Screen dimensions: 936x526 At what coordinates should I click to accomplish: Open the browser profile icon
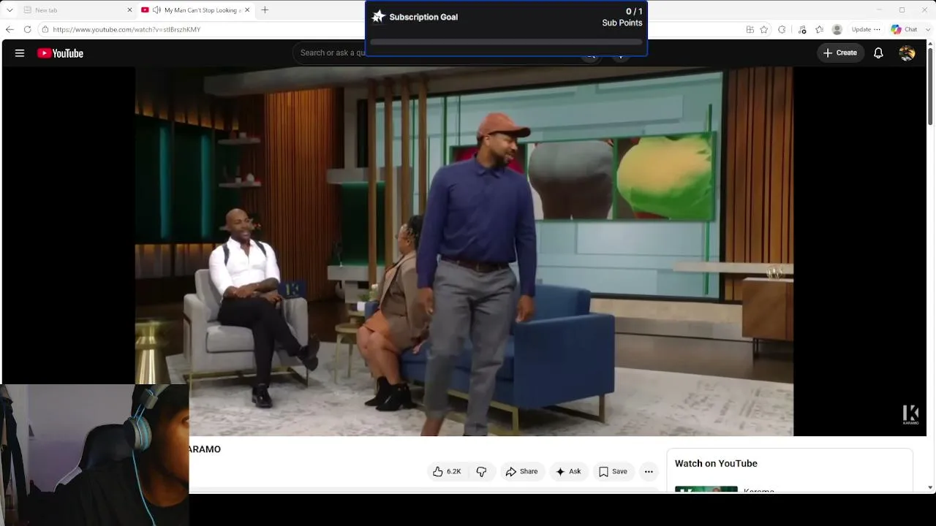pos(837,29)
